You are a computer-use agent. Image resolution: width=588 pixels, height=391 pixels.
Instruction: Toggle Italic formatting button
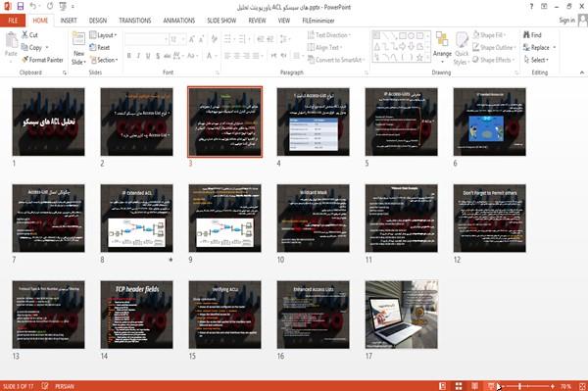[x=138, y=56]
